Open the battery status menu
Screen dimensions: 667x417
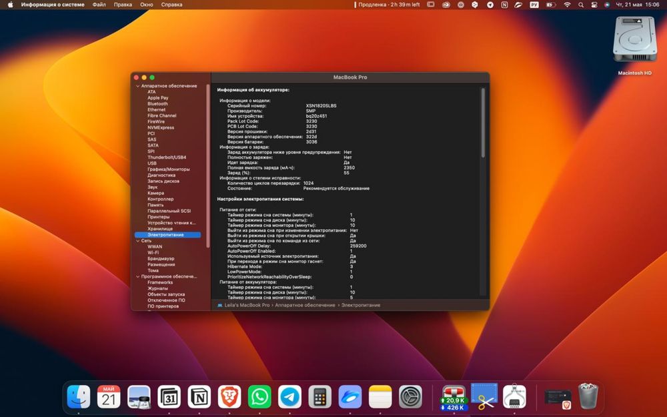coord(552,5)
